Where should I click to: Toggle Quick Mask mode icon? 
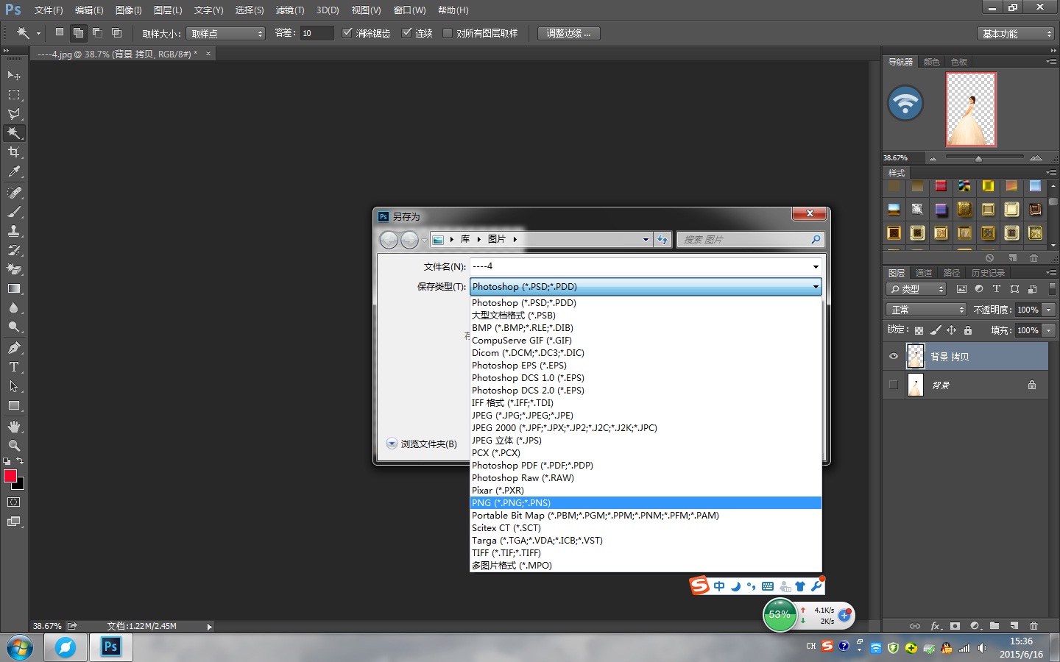coord(13,502)
